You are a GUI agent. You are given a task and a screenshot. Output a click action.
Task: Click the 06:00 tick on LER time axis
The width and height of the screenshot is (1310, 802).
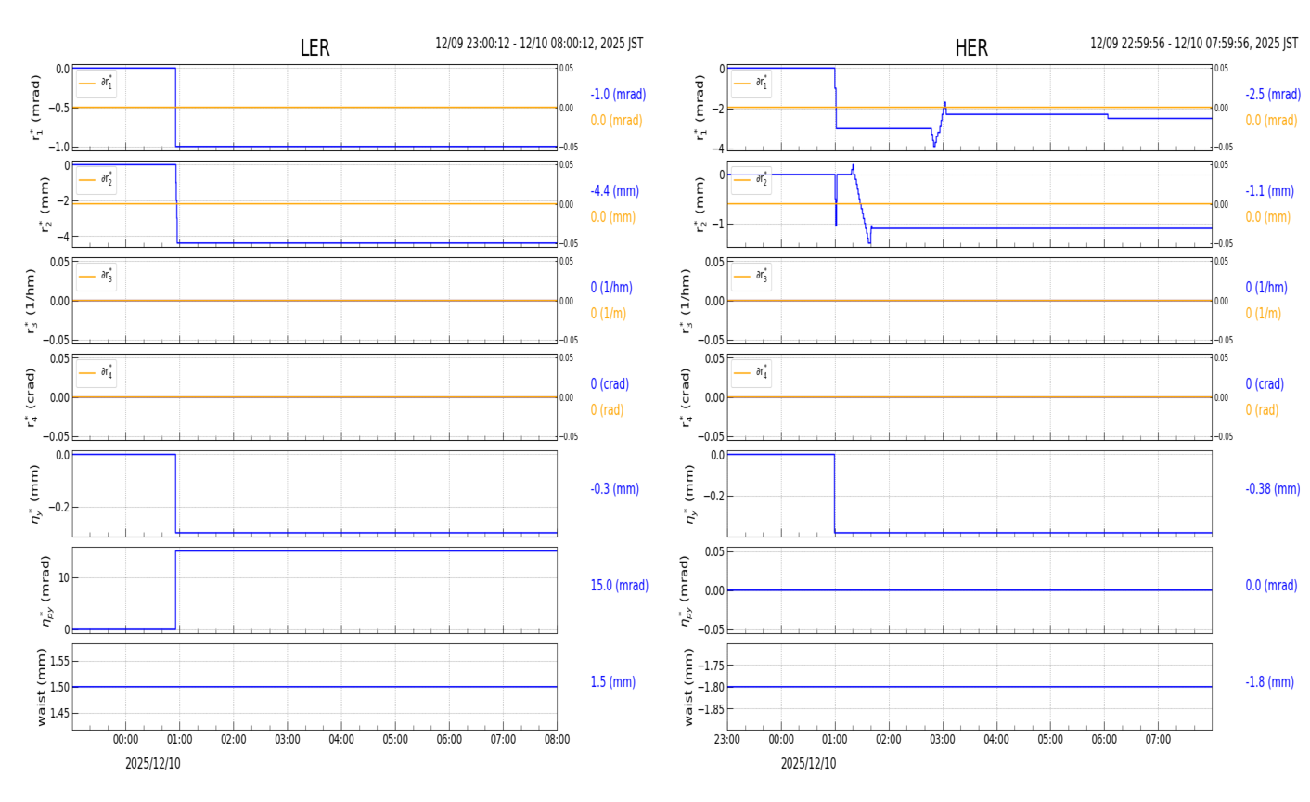click(x=449, y=740)
